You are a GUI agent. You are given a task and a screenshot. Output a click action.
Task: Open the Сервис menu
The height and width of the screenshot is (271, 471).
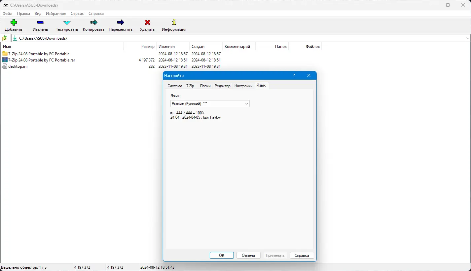77,14
